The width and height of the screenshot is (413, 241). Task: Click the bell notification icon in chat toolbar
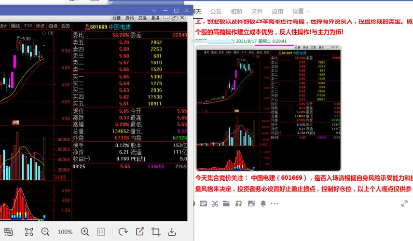(263, 203)
